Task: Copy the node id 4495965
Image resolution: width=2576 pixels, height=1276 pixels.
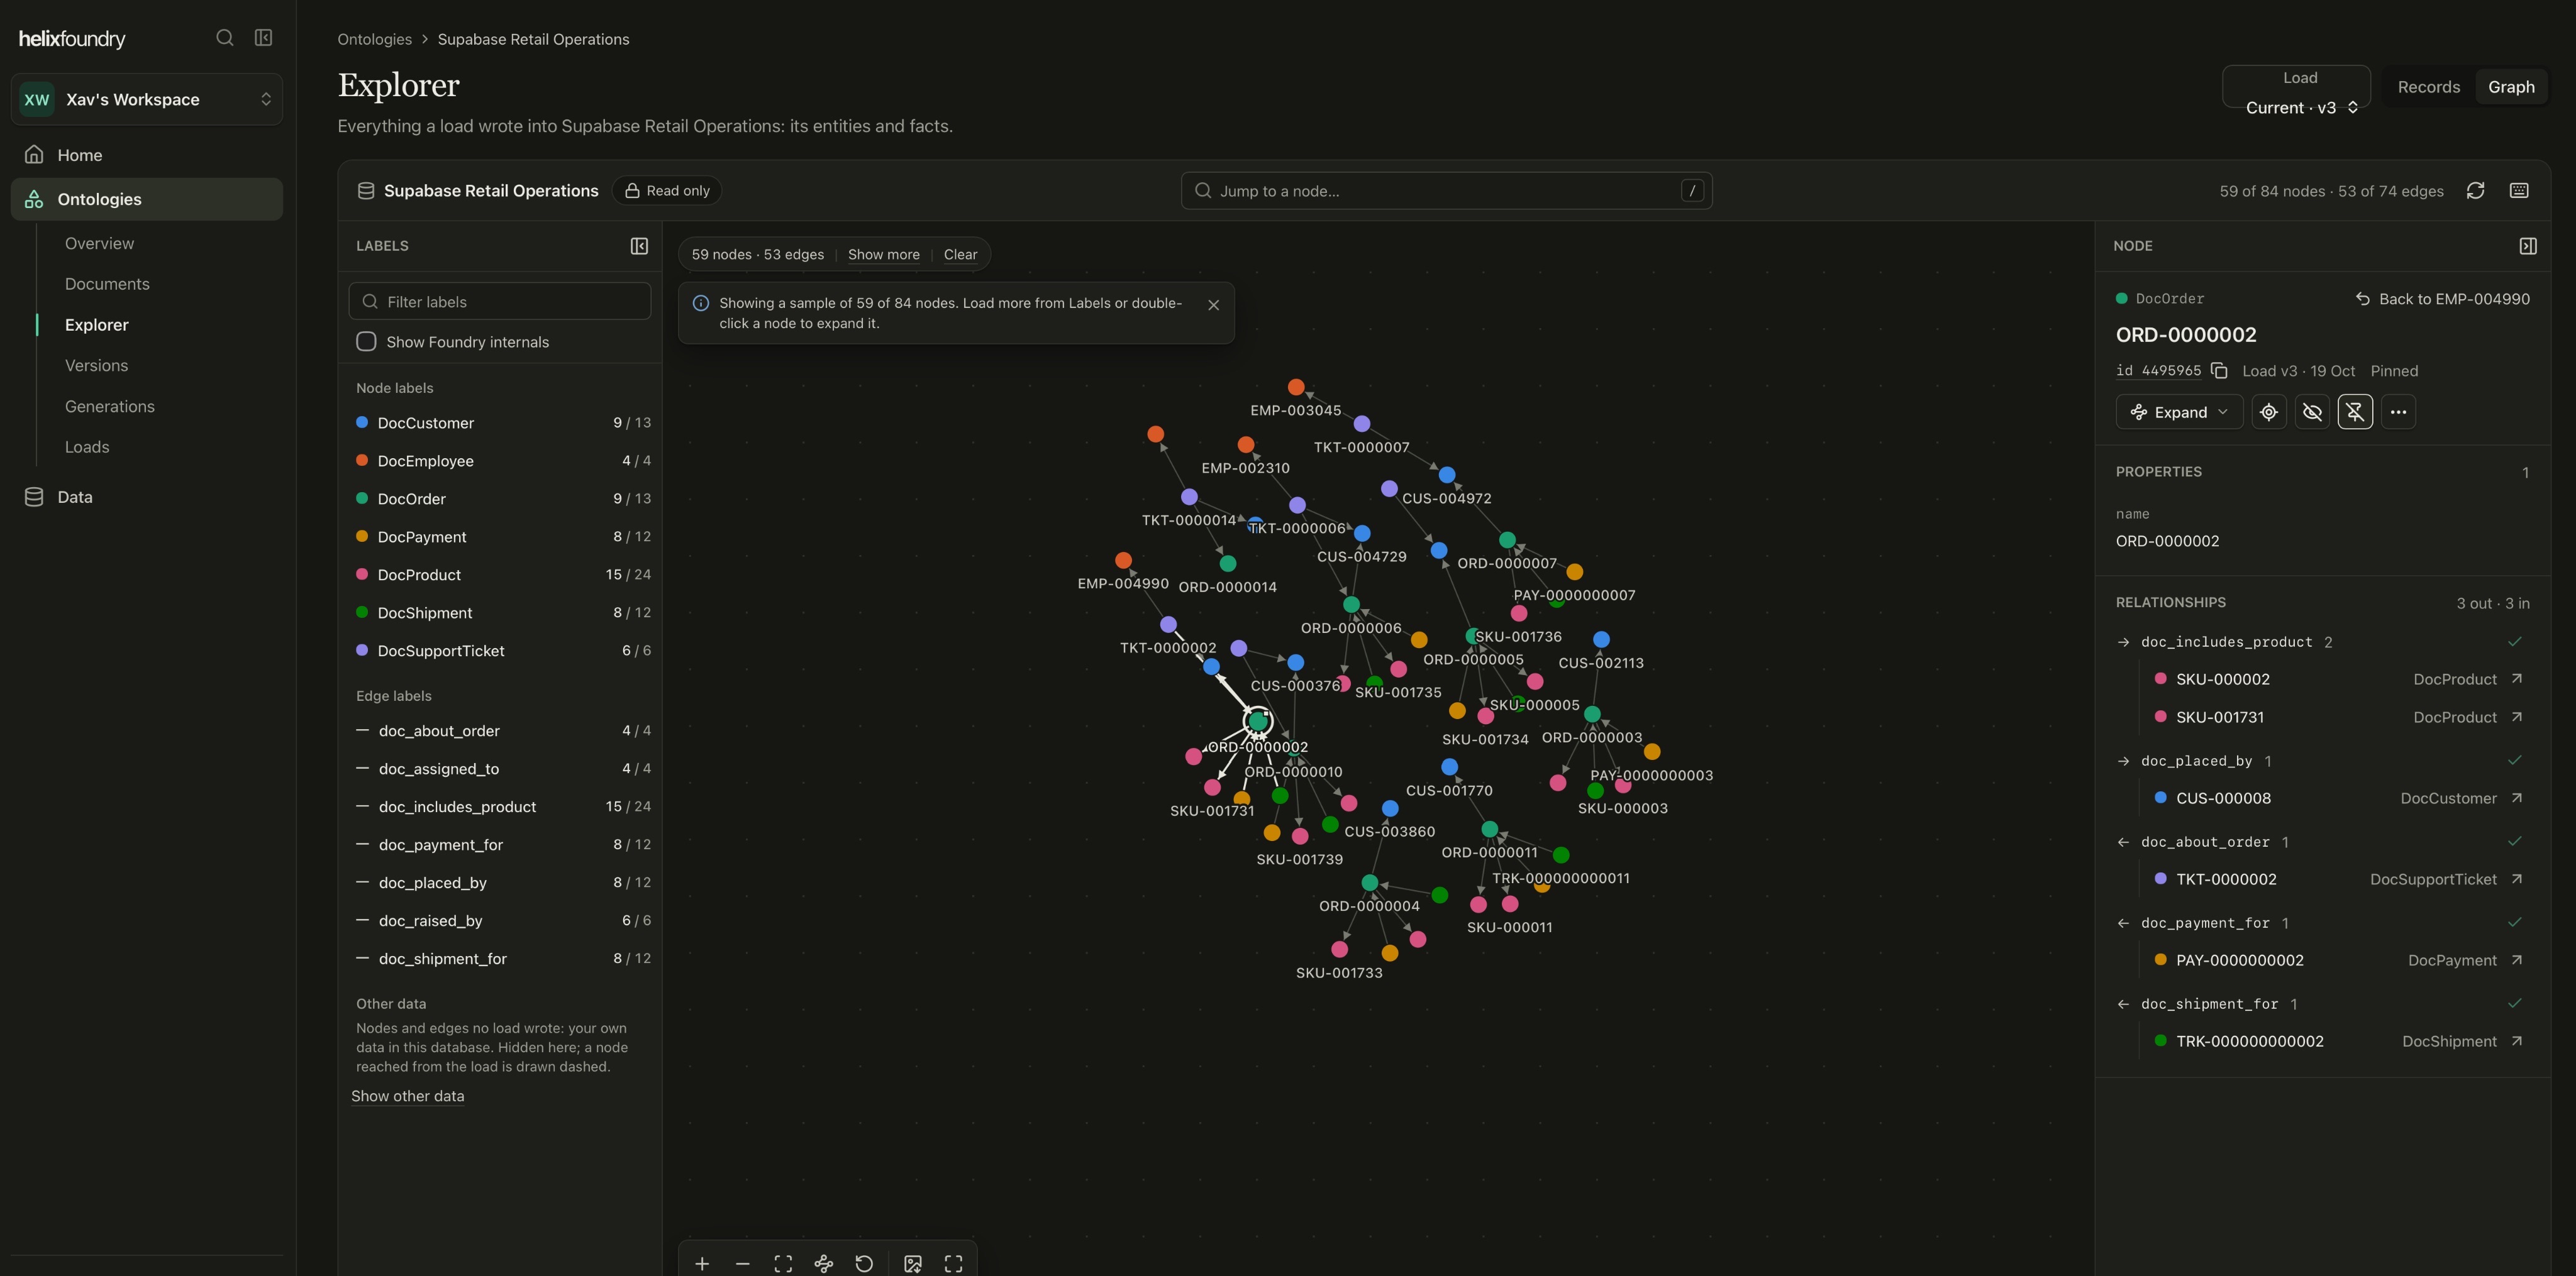Action: coord(2219,371)
